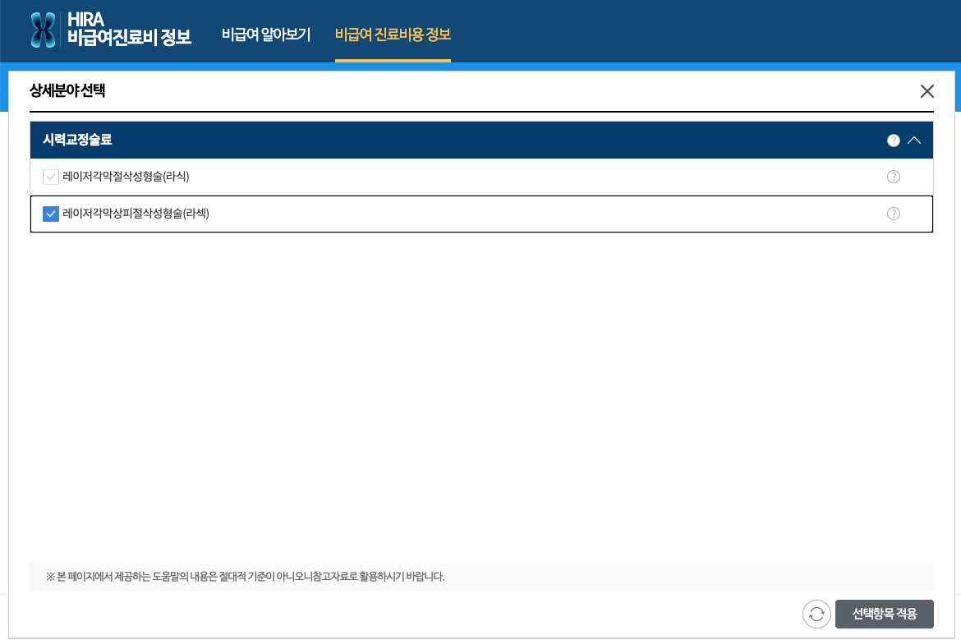Click the footer disclaimer notice text
The image size is (961, 640).
[244, 578]
